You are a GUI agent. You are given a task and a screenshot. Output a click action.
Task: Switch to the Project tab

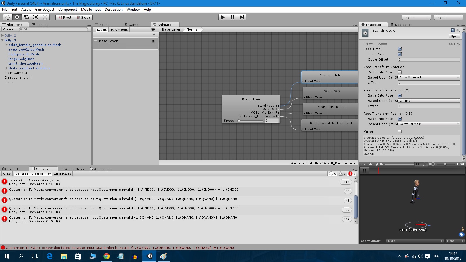click(x=10, y=169)
